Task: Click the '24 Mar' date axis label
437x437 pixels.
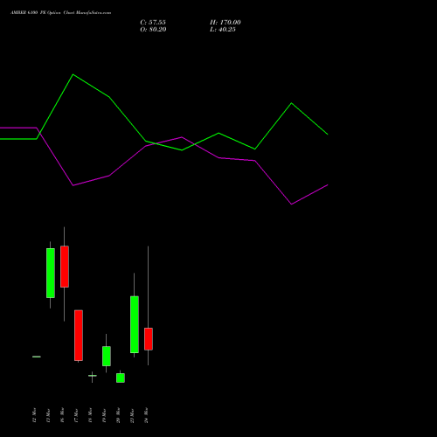Action: pos(146,415)
